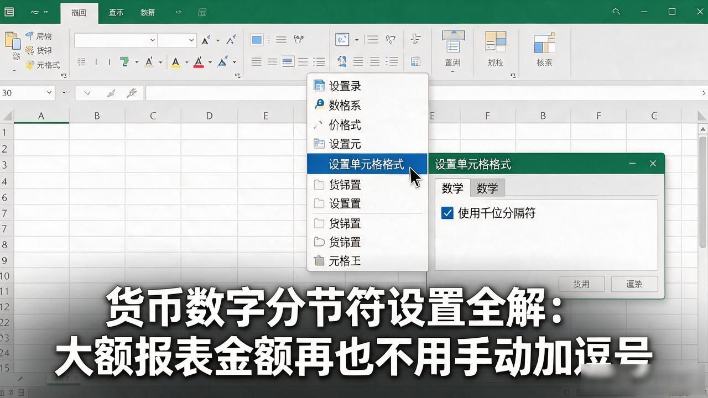
Task: Click the blue square icon in the alignment group
Action: 257,40
